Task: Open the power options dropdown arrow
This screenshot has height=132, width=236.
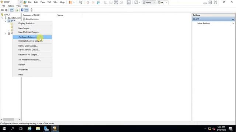Action: coord(74,2)
